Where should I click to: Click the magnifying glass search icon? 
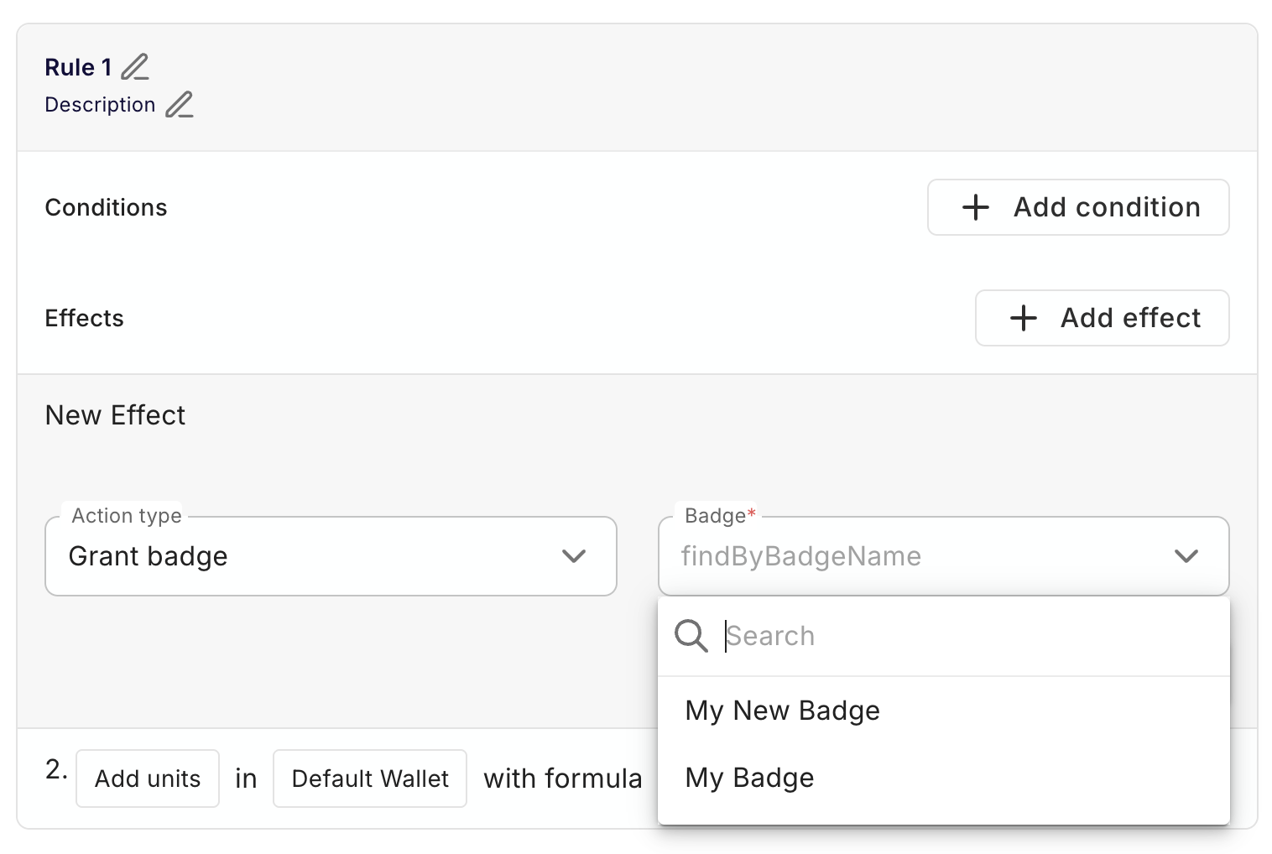click(x=691, y=636)
